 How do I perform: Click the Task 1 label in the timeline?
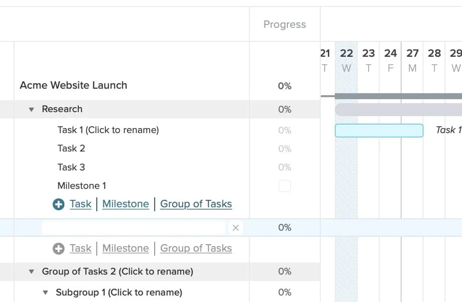[x=449, y=130]
